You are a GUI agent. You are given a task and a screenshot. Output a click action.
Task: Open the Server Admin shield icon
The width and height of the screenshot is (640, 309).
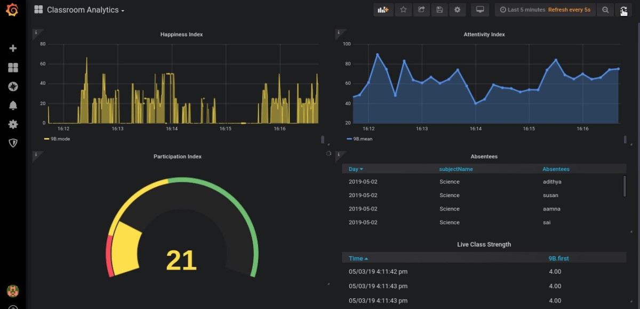click(13, 143)
